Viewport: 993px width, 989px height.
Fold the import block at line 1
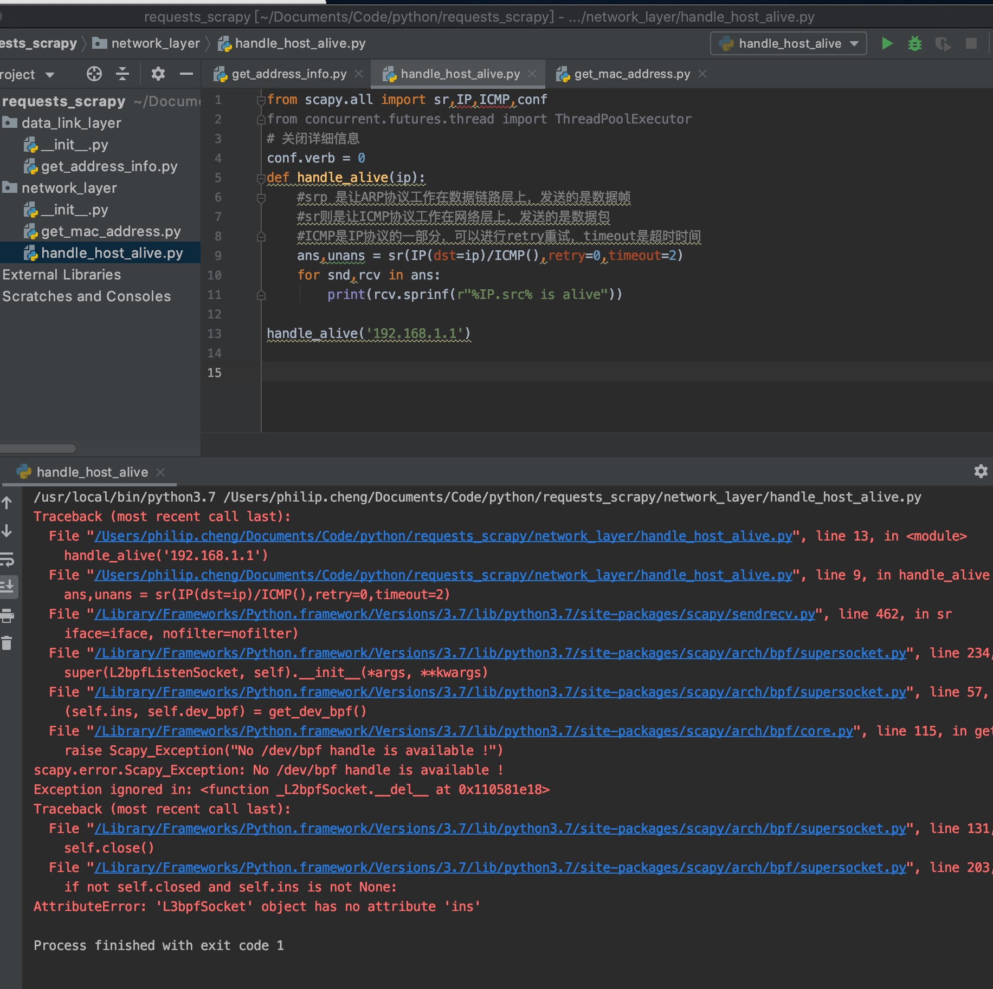tap(261, 100)
